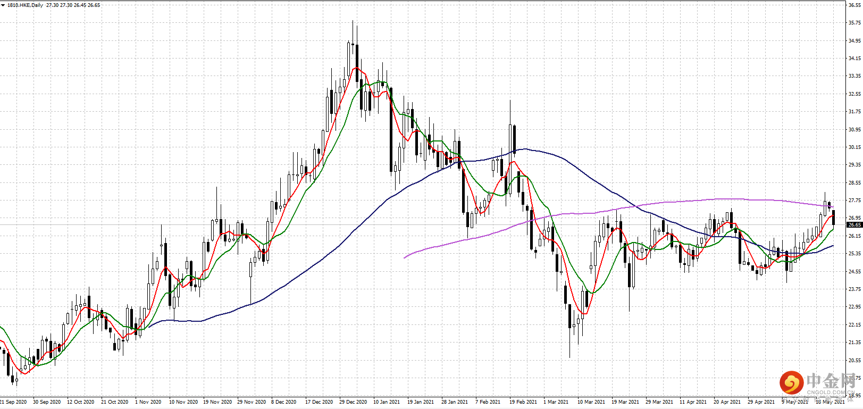This screenshot has height=409, width=863.
Task: Click the 30.15 price axis label
Action: [854, 147]
